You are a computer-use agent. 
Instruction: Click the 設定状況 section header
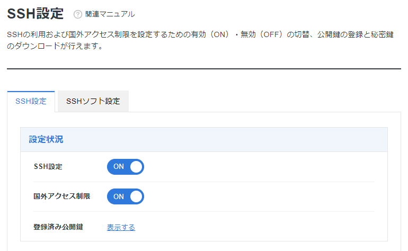click(46, 139)
